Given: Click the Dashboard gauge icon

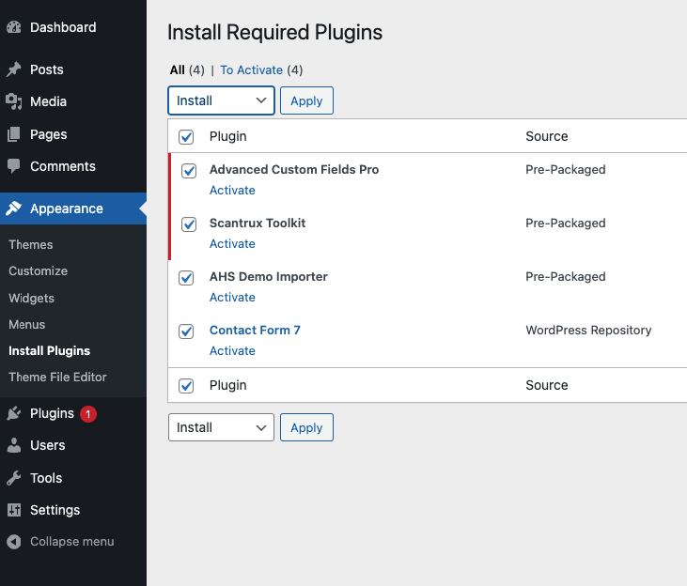Looking at the screenshot, I should point(14,27).
